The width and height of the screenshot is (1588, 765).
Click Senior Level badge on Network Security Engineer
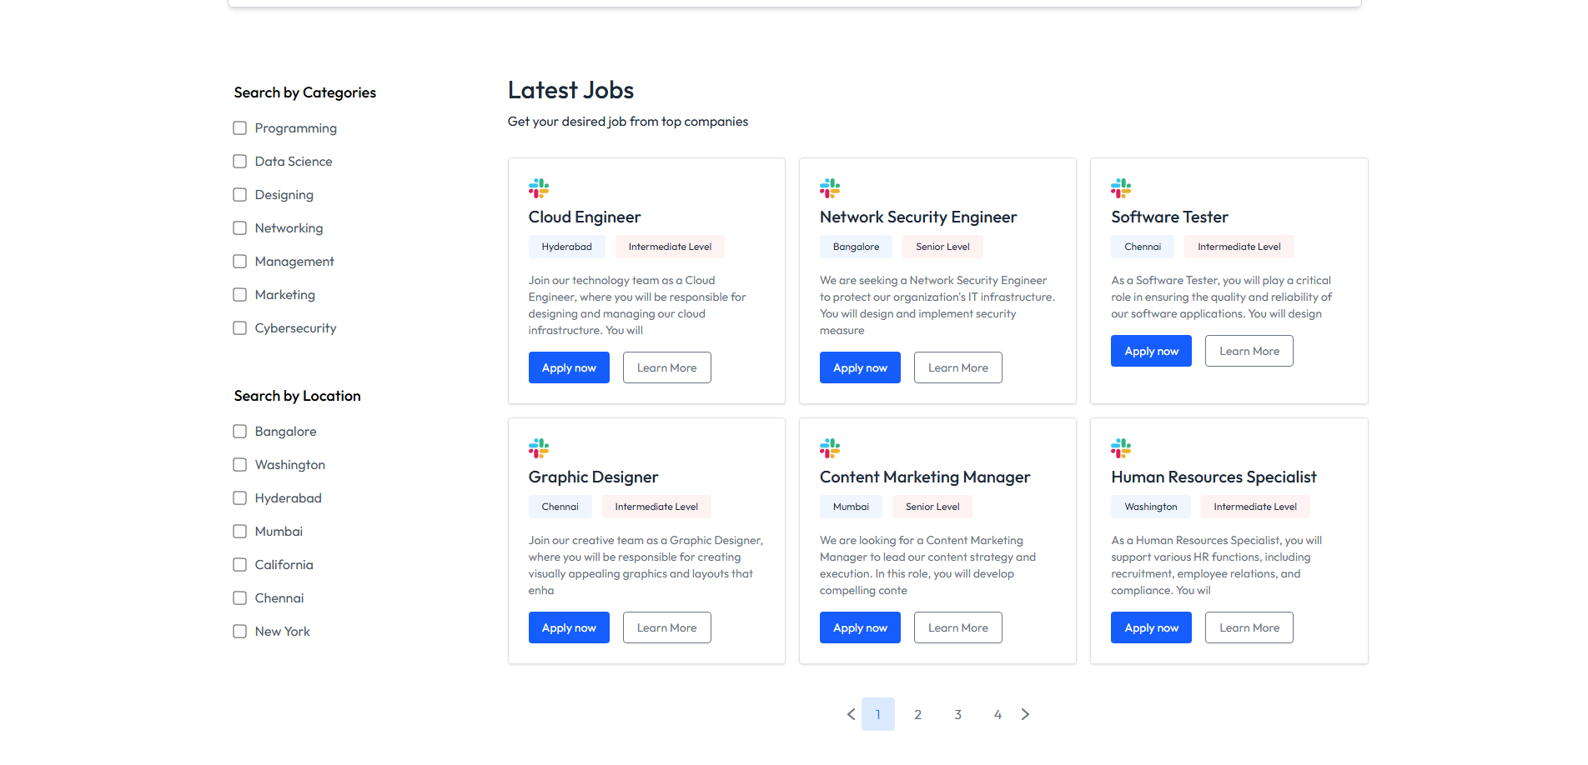pos(942,247)
